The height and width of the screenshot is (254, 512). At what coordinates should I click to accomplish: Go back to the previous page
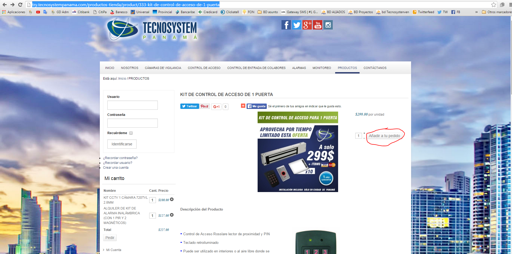coord(5,5)
